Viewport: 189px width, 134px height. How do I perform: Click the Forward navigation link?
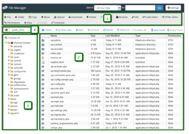[93, 30]
